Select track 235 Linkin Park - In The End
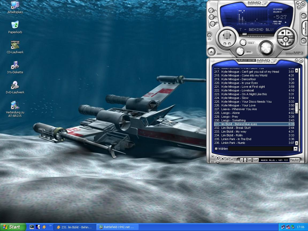The height and width of the screenshot is (231, 308). pos(254,139)
